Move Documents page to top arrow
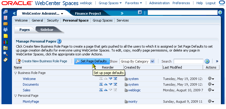 click(x=101, y=84)
